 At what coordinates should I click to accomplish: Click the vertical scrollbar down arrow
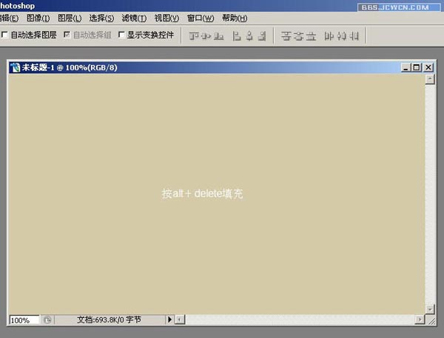(x=429, y=308)
